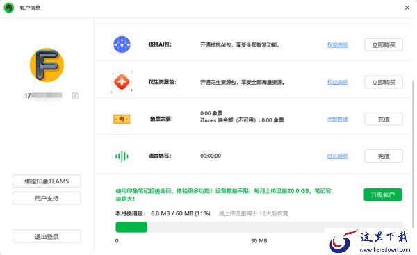Screen dimensions: 417x255
Task: Click the 6.8 MB / 60 MB (11%) usage text
Action: pyautogui.click(x=181, y=213)
